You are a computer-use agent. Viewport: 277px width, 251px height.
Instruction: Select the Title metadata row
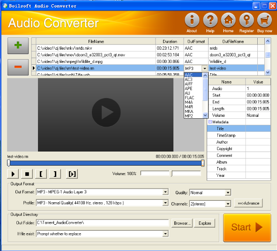(239, 129)
